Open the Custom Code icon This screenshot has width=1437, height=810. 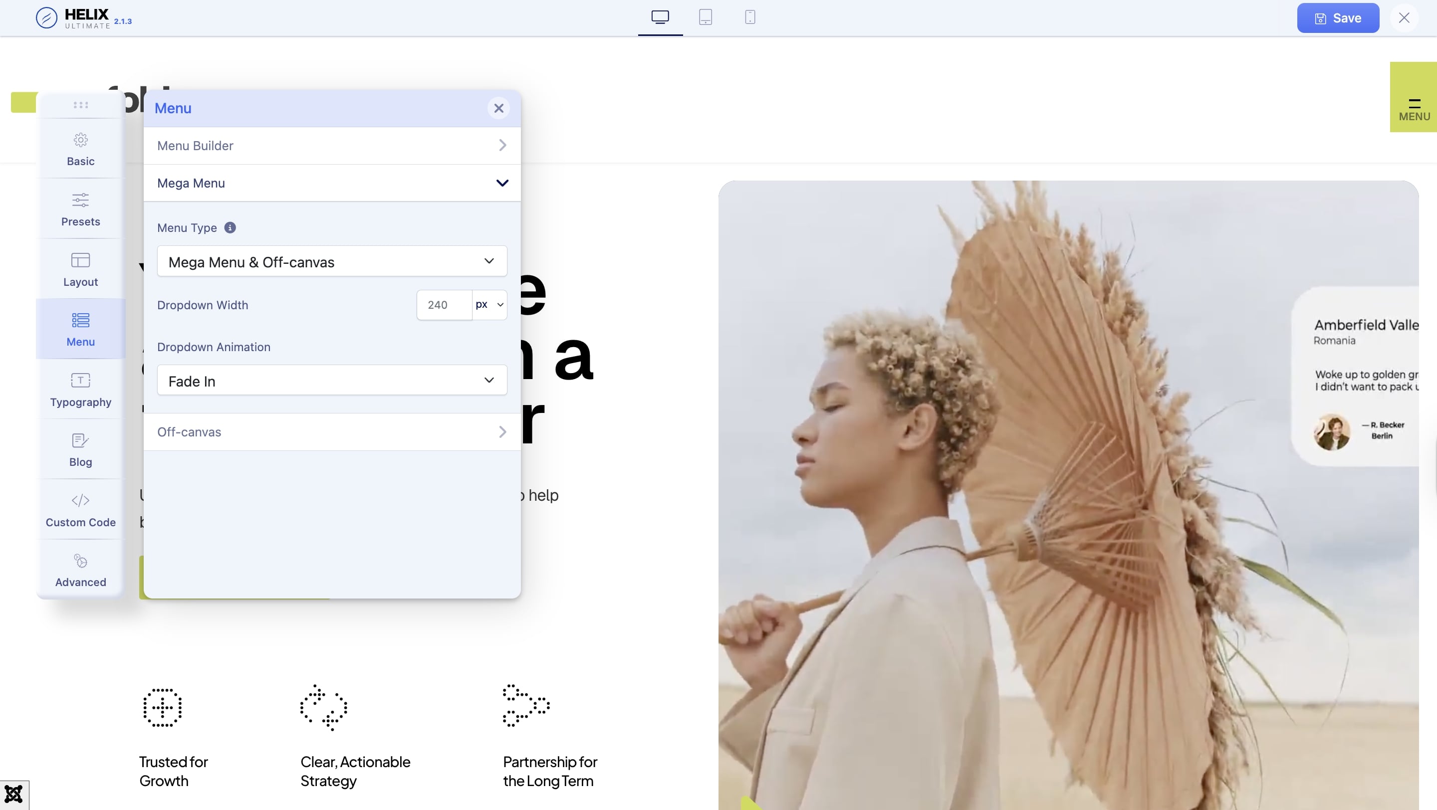point(80,501)
